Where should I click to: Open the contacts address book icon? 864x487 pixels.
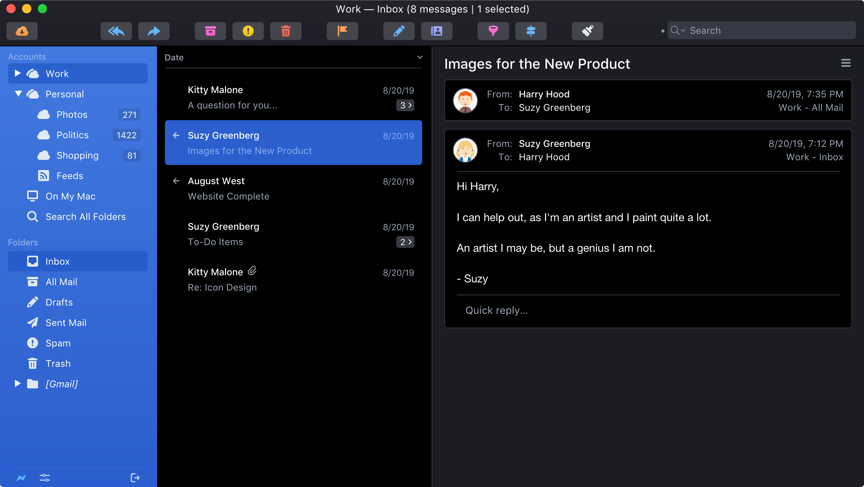pos(436,31)
